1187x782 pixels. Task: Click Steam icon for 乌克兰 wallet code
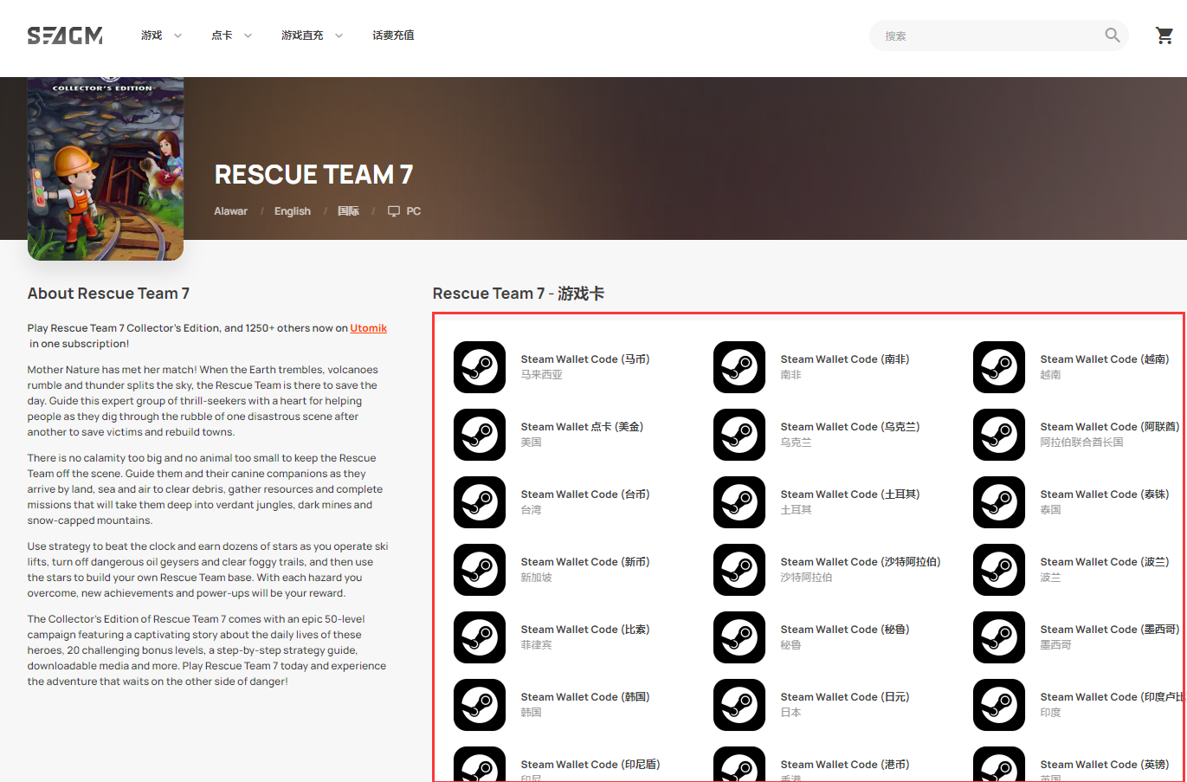pyautogui.click(x=739, y=435)
